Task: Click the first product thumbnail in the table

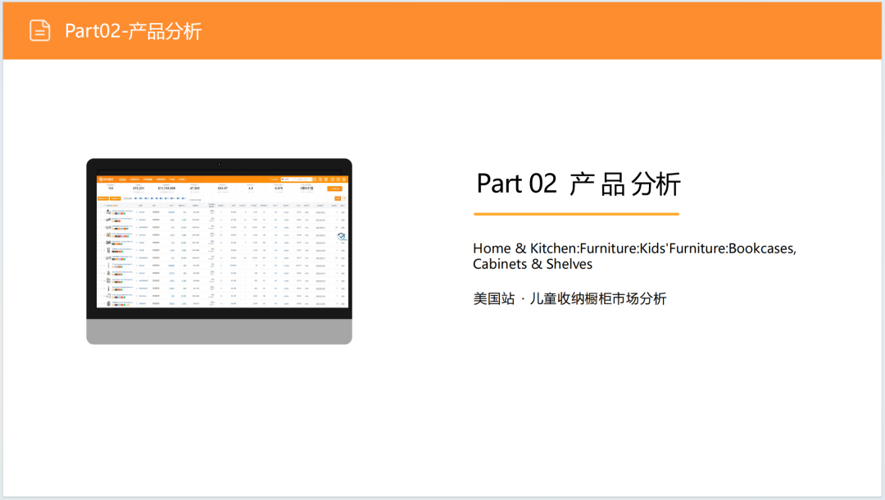Action: click(x=109, y=211)
